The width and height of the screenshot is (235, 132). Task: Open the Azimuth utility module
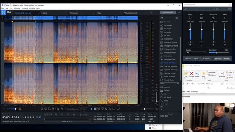(167, 87)
